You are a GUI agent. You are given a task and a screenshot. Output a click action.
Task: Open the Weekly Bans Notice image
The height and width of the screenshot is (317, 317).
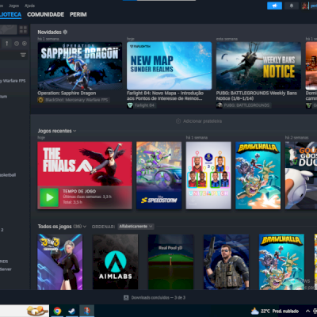[258, 66]
